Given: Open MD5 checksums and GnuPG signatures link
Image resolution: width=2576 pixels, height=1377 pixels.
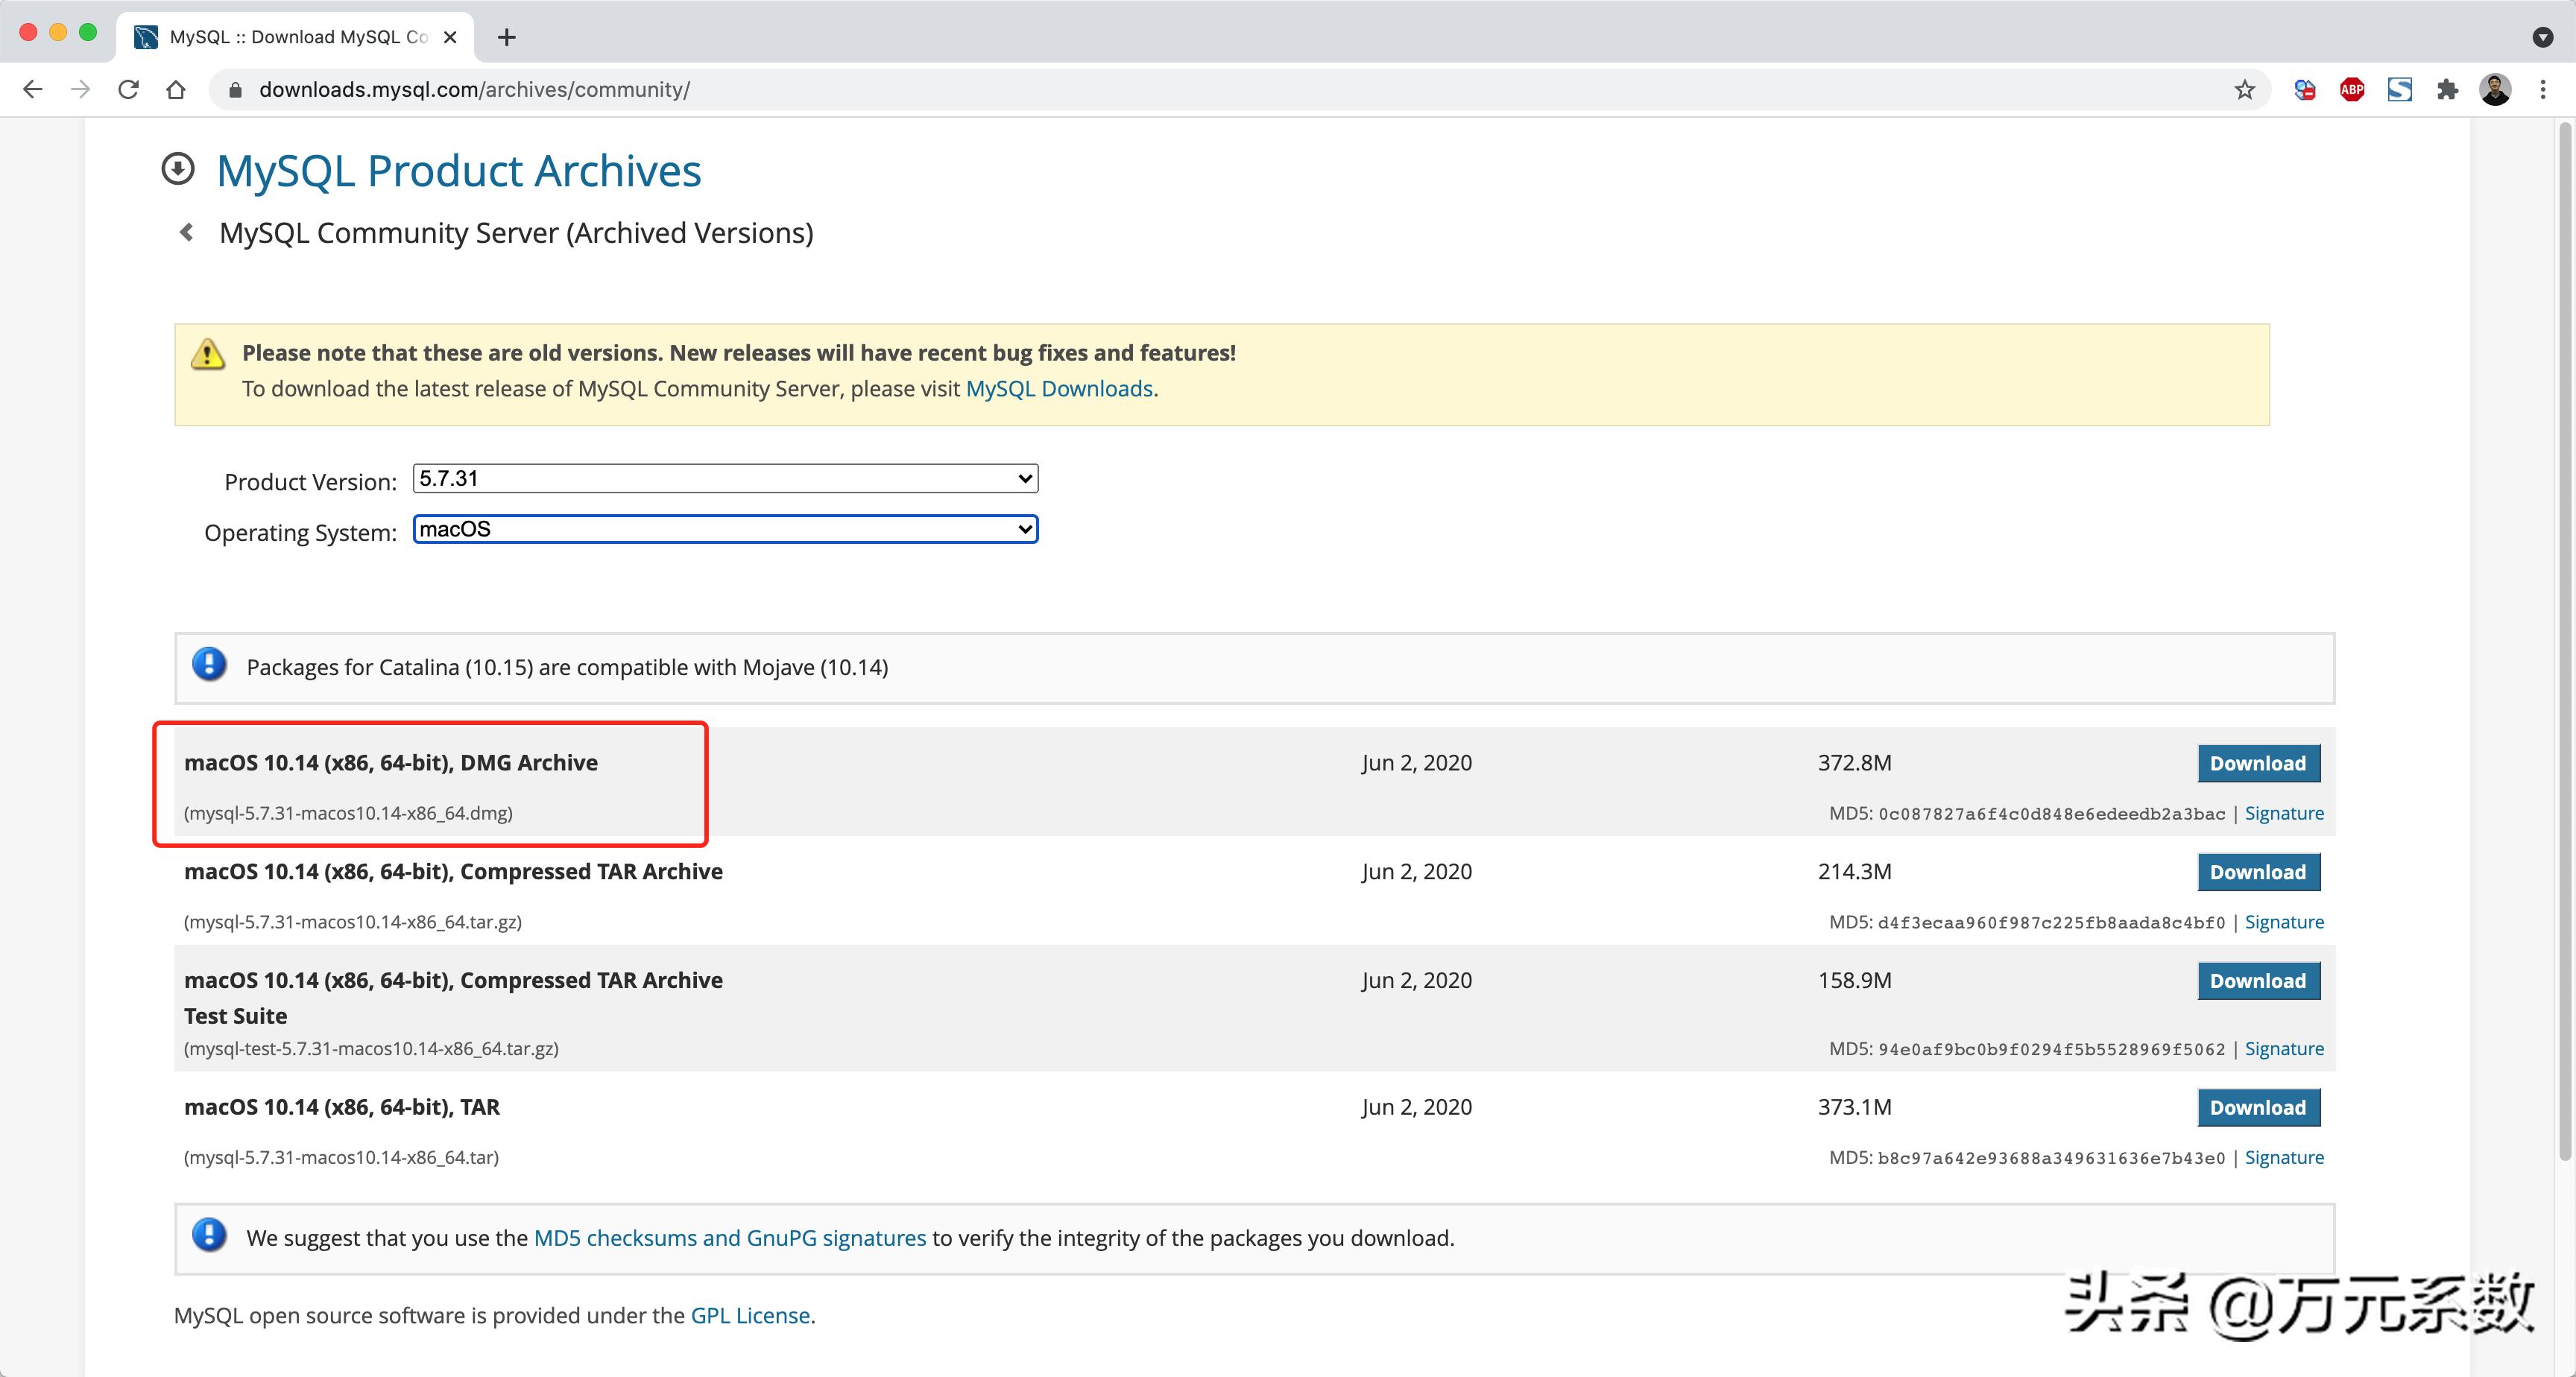Looking at the screenshot, I should pyautogui.click(x=729, y=1237).
